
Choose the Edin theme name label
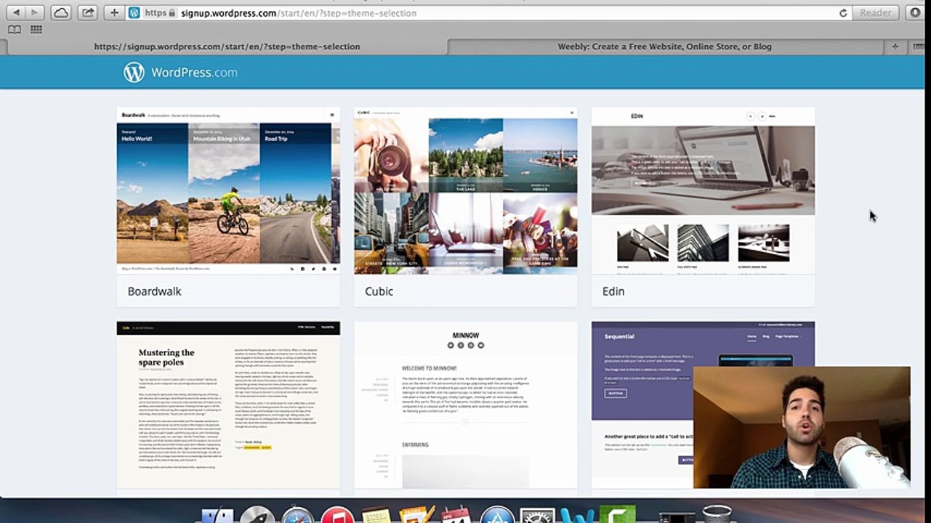pyautogui.click(x=613, y=291)
